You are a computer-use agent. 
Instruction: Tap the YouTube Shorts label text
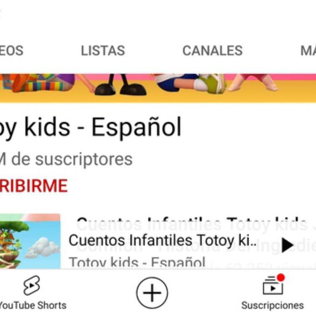(33, 305)
